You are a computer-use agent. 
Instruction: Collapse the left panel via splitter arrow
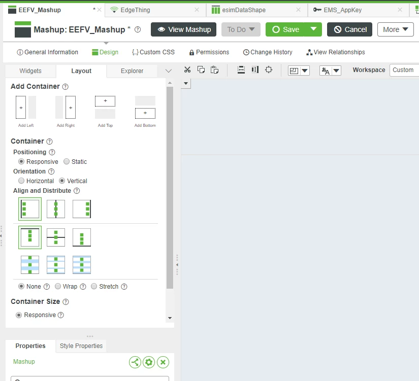click(177, 265)
